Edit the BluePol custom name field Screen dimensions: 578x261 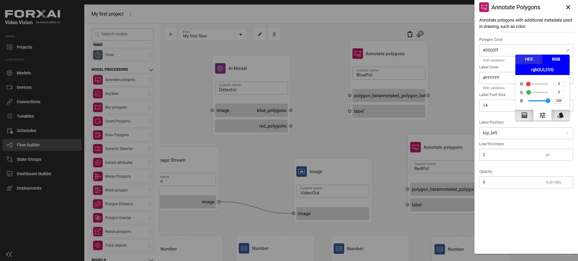click(389, 73)
